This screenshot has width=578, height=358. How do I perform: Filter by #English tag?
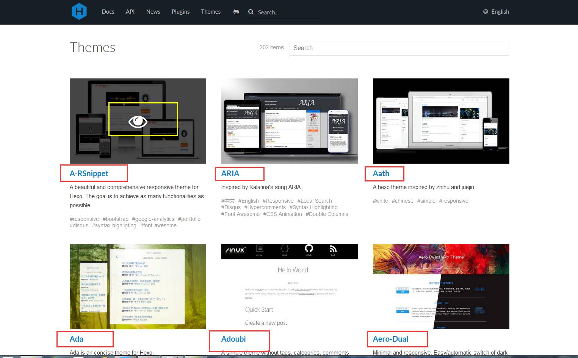point(249,201)
